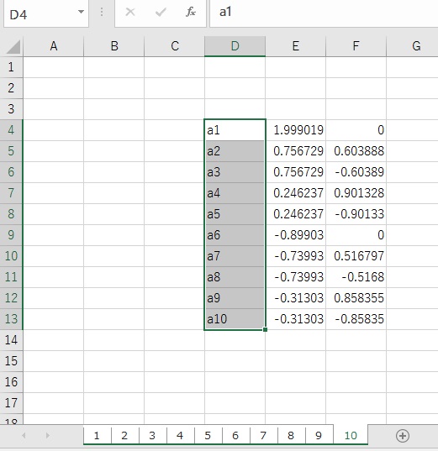Viewport: 438px width, 451px height.
Task: Click cell containing a1
Action: (235, 130)
